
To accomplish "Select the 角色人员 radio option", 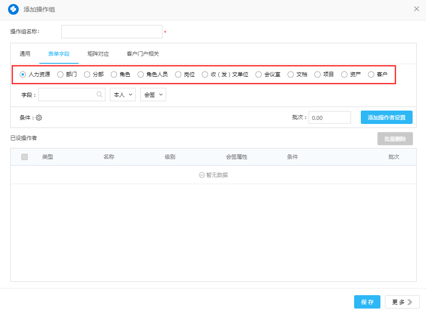I will (x=141, y=74).
